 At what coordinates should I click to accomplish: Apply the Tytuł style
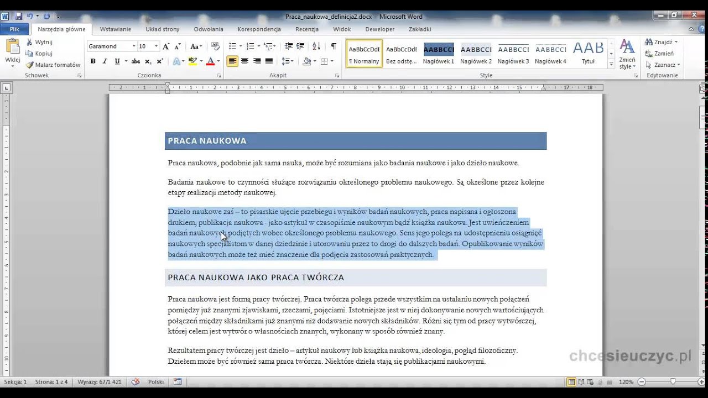pyautogui.click(x=588, y=54)
